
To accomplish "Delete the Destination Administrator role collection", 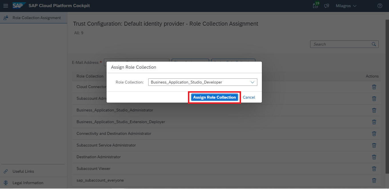I will (374, 157).
